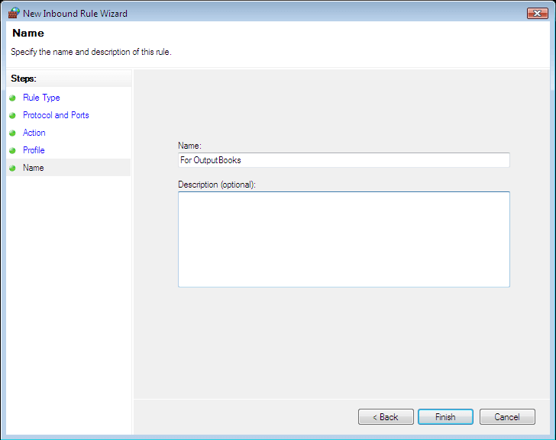Screen dimensions: 556x440
Task: Click the green bullet next to Action
Action: pyautogui.click(x=12, y=133)
